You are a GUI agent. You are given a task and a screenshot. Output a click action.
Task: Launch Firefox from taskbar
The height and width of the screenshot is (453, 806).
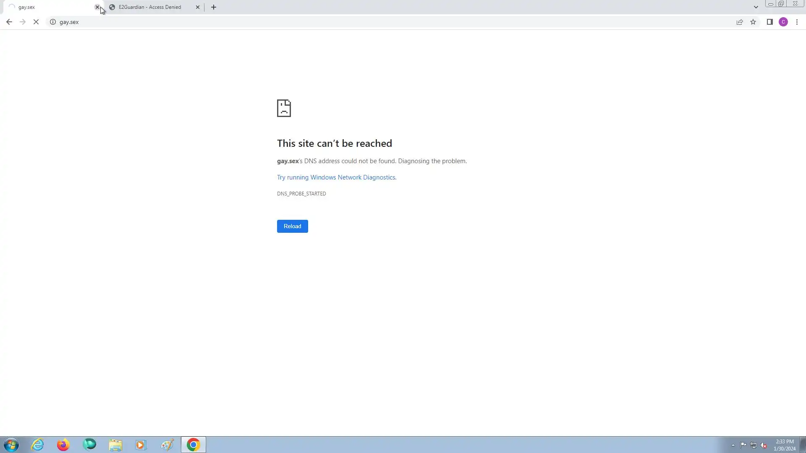(63, 445)
